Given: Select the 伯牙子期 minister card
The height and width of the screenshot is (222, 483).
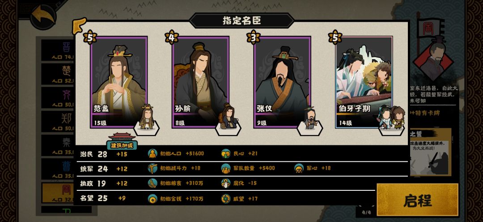Looking at the screenshot, I should [364, 82].
